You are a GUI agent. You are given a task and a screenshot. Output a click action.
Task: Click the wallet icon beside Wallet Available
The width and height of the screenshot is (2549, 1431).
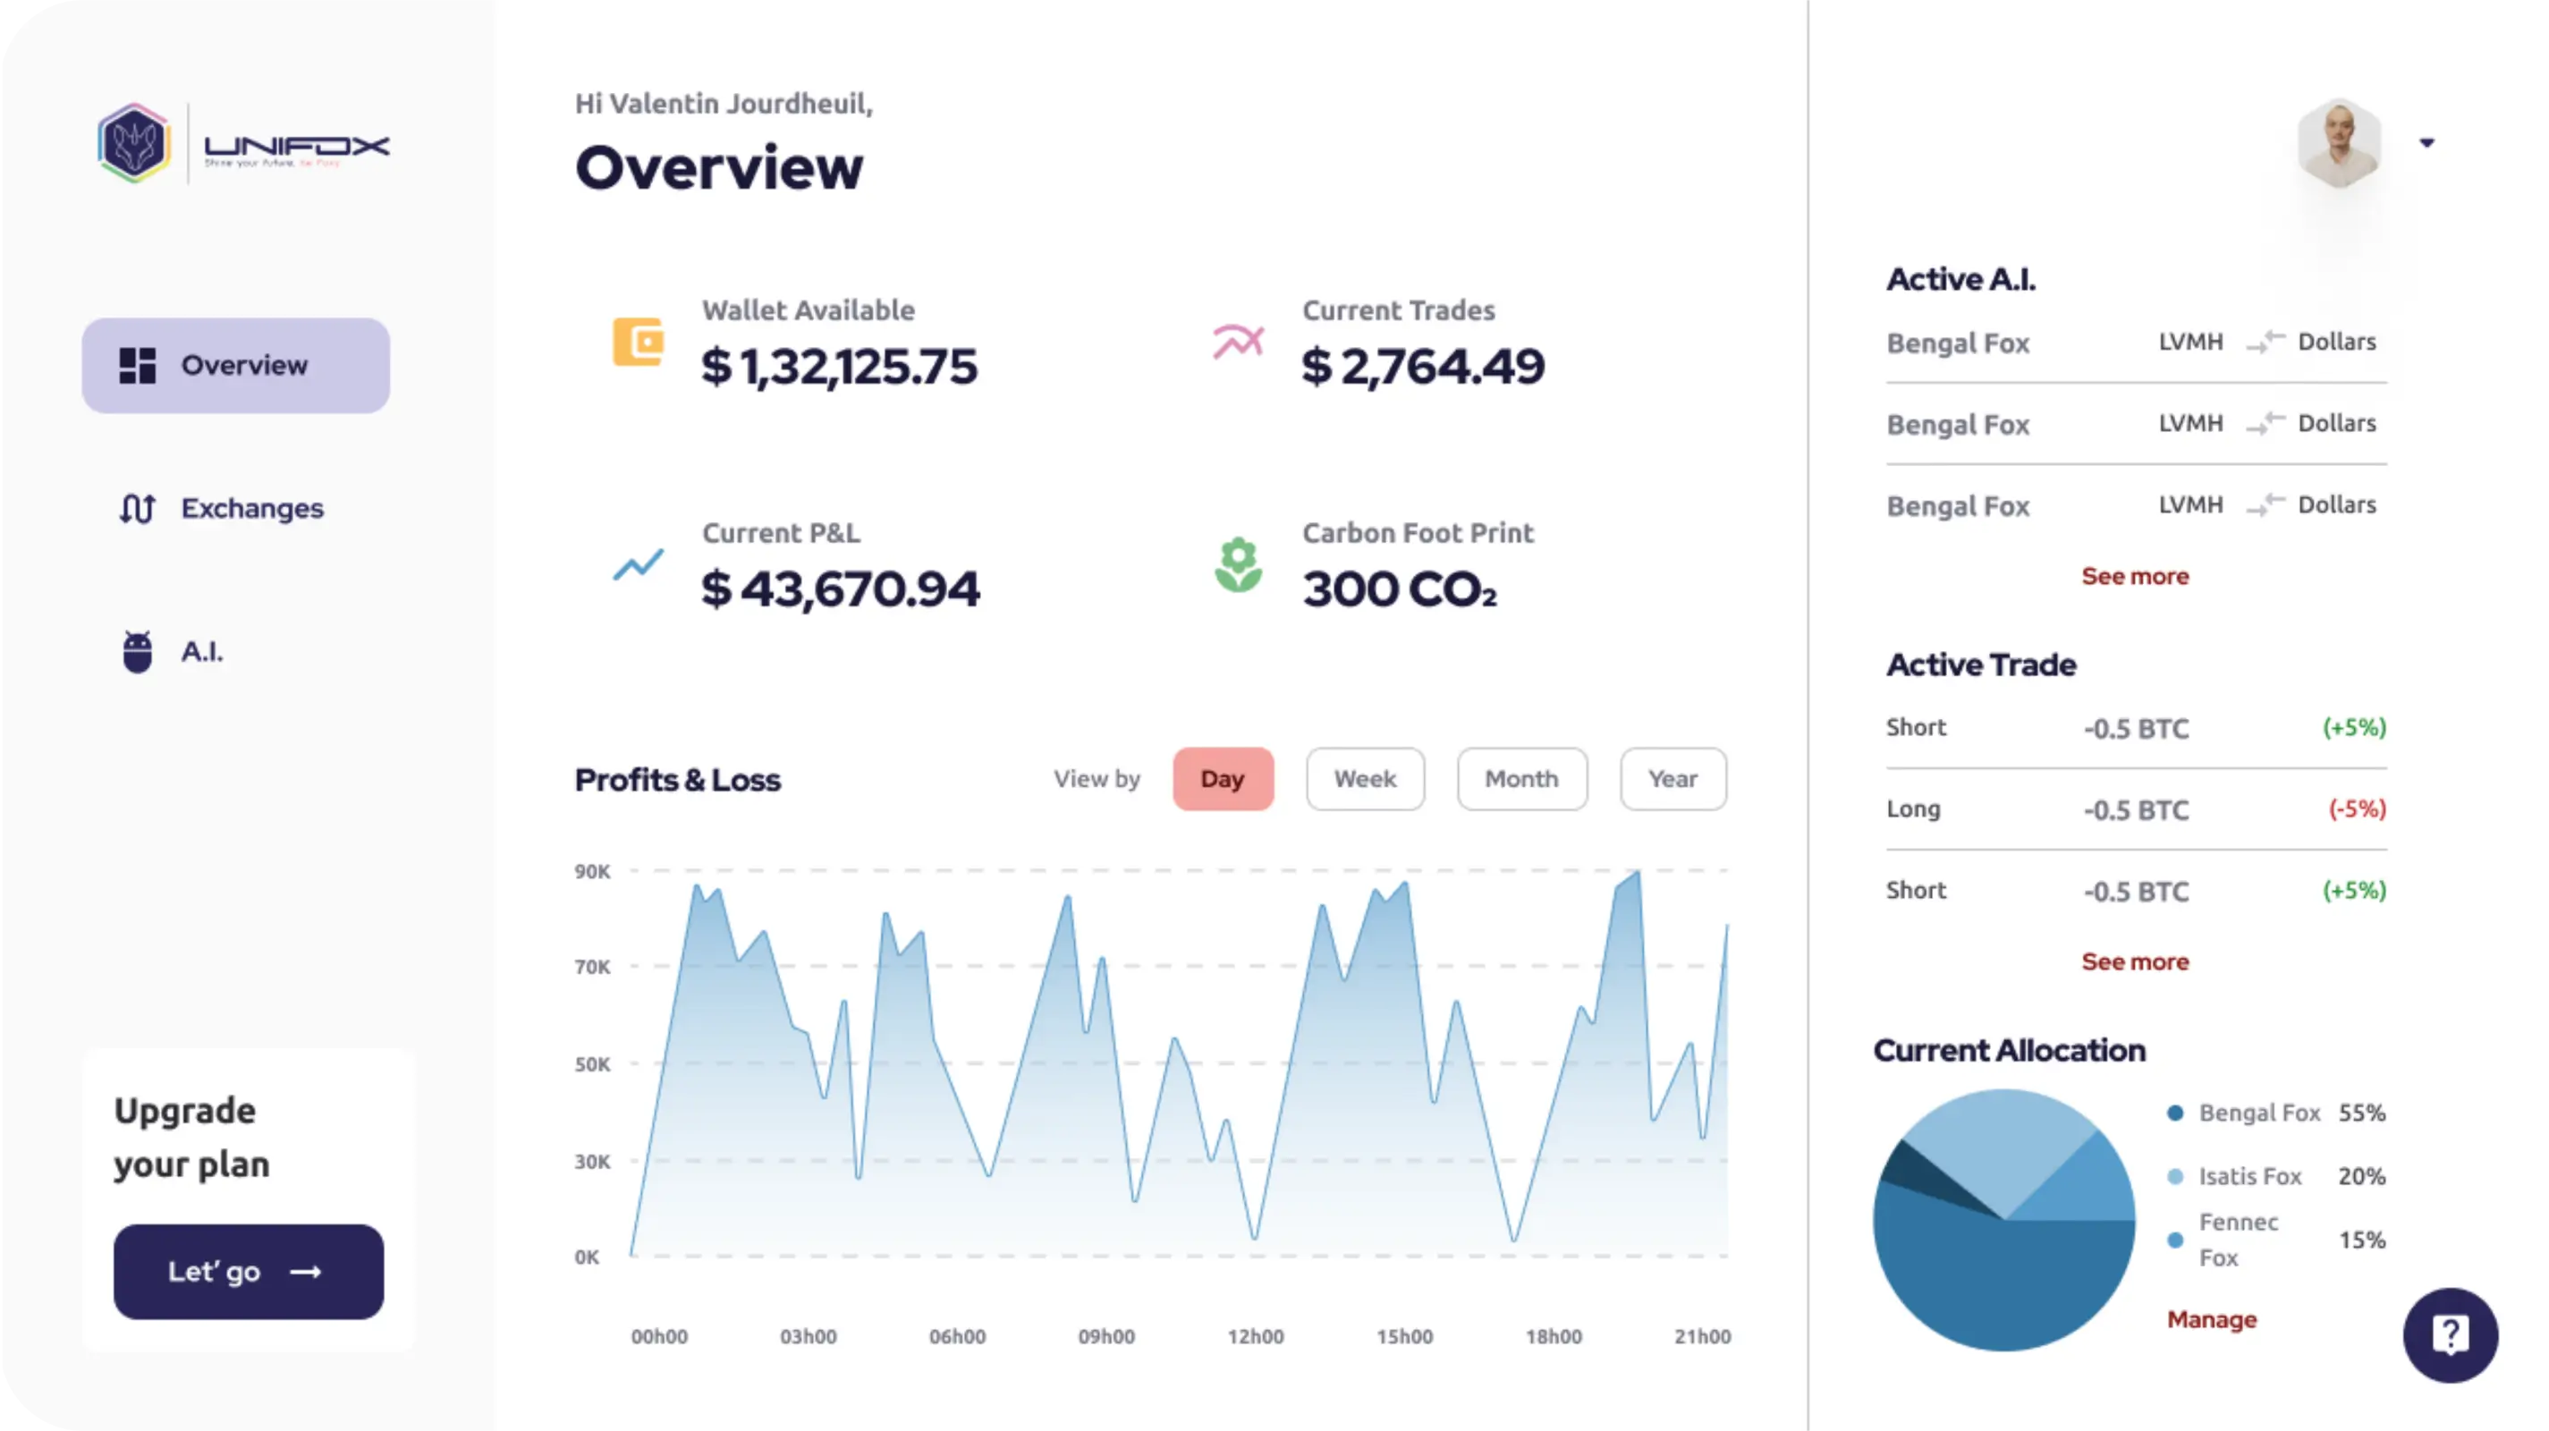[639, 342]
